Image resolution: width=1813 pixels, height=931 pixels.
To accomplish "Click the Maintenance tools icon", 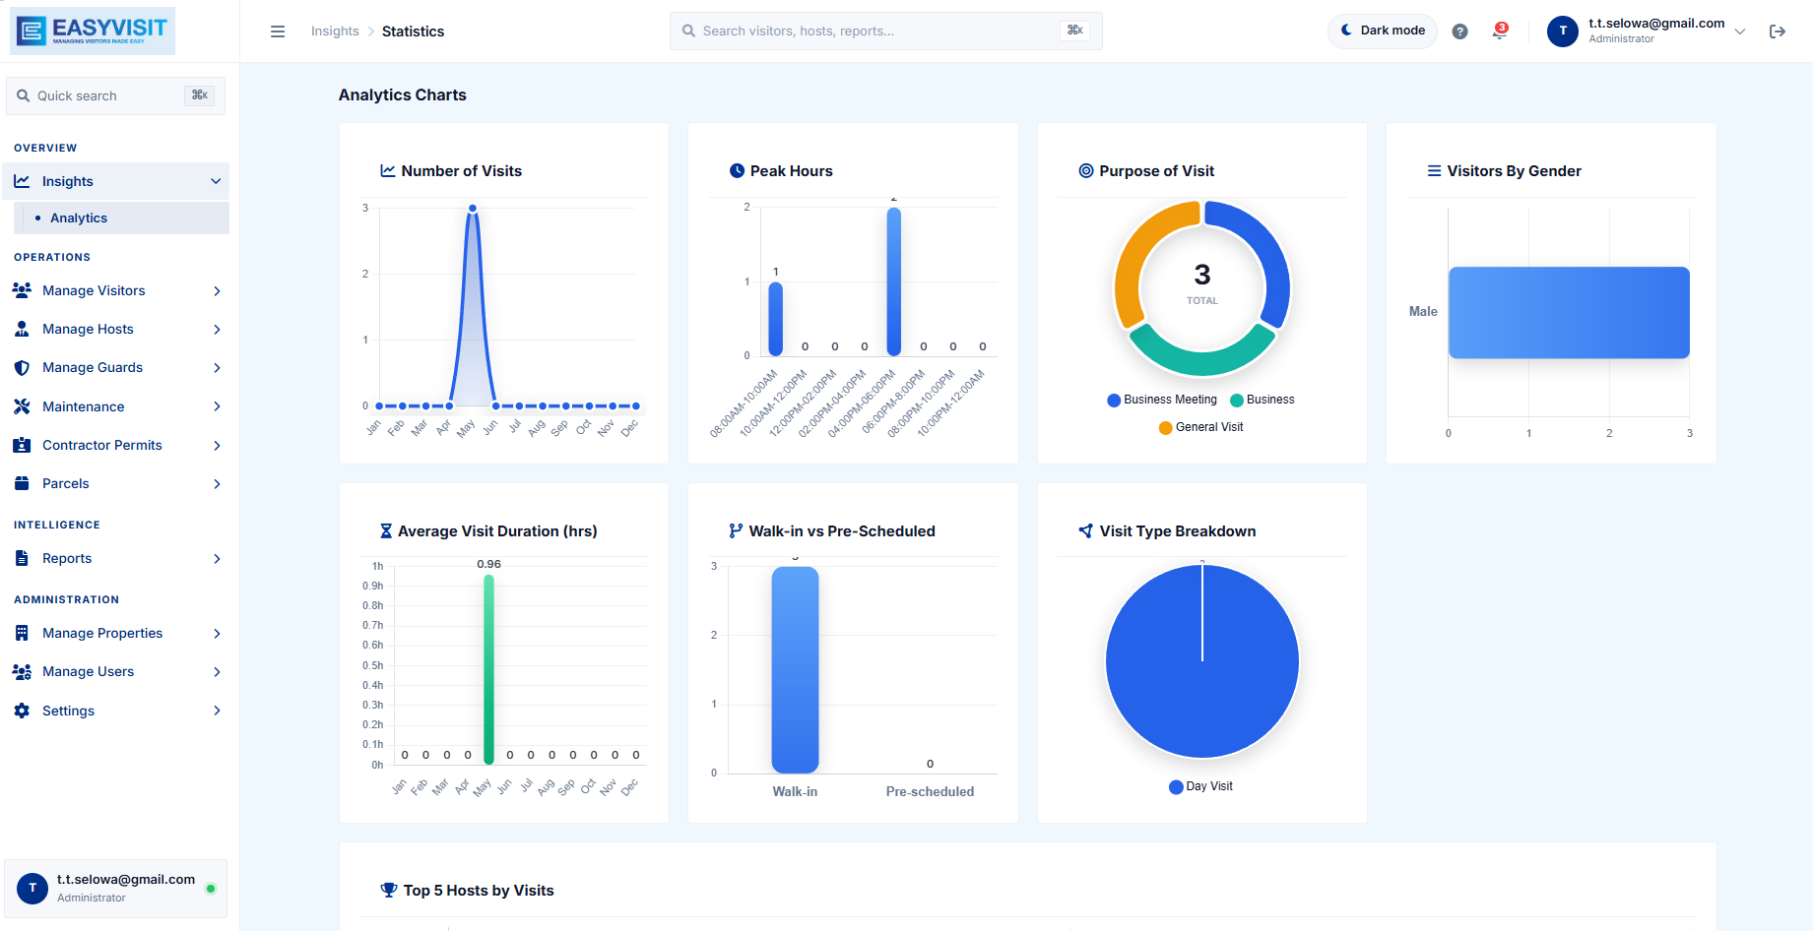I will pyautogui.click(x=22, y=406).
